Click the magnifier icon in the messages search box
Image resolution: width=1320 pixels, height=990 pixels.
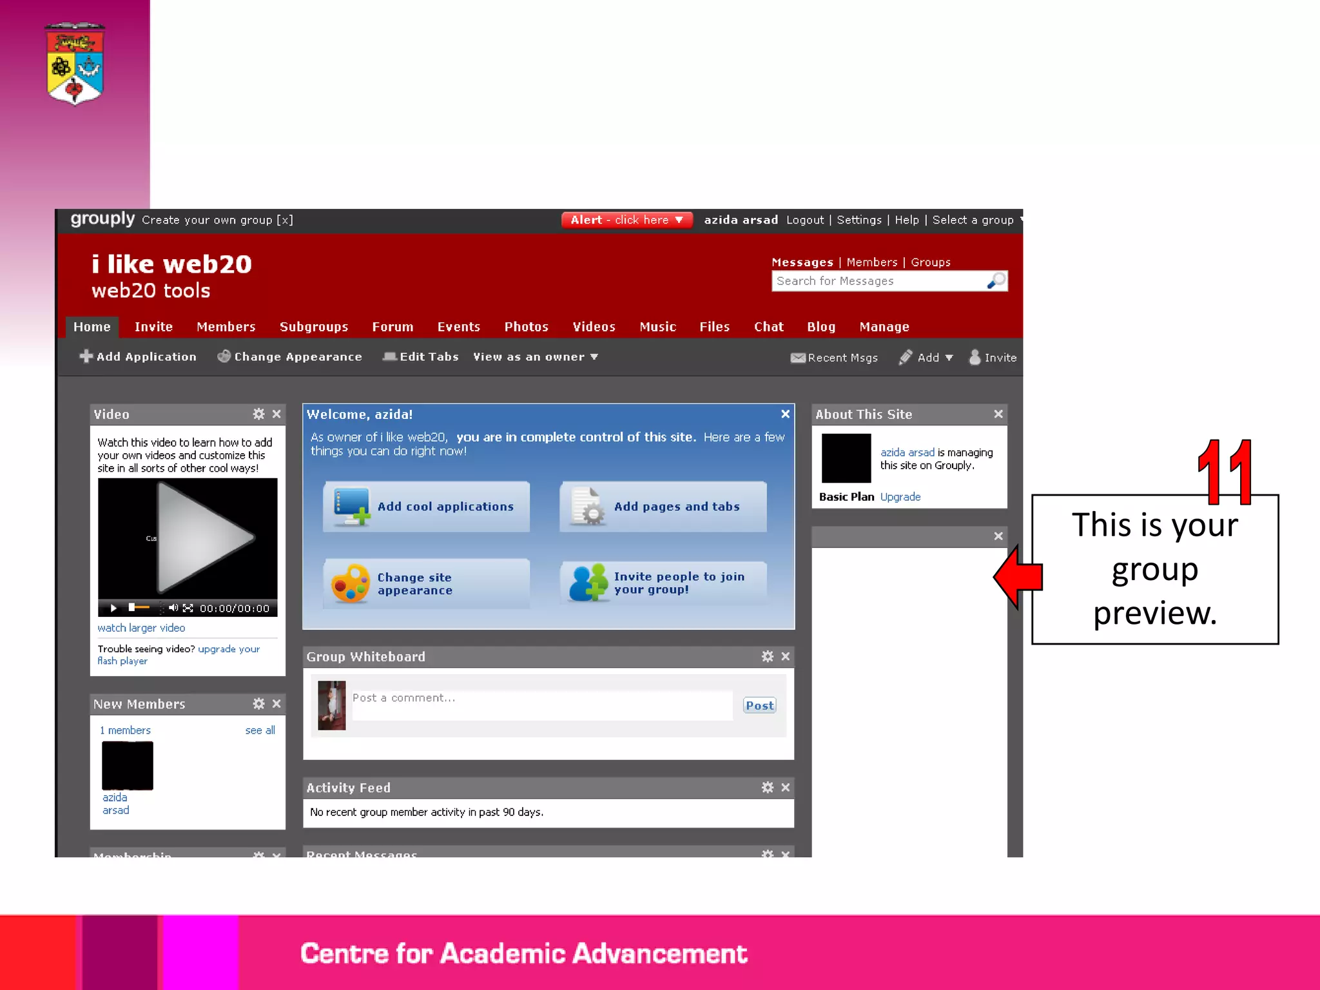tap(996, 280)
